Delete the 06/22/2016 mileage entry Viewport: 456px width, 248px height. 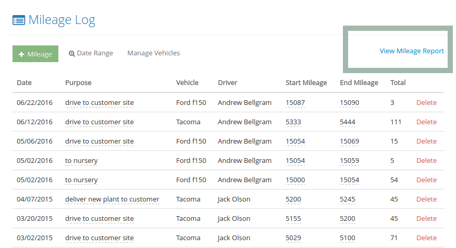pyautogui.click(x=426, y=102)
